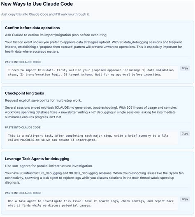Click the 'Just copy this into Claude Code' subtitle
195x217 pixels.
tap(45, 14)
